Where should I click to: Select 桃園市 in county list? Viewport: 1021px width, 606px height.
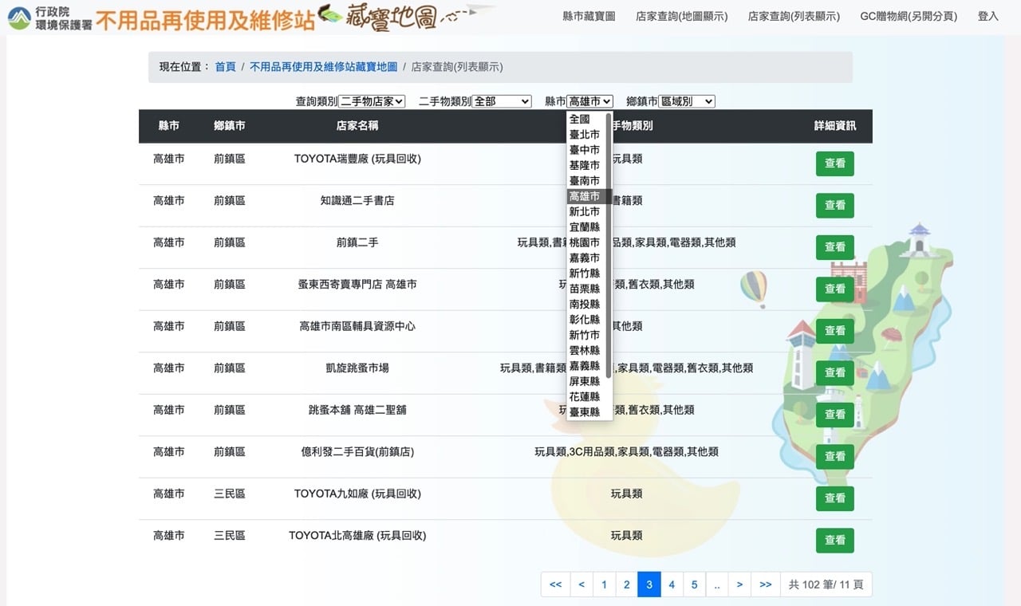[x=586, y=242]
